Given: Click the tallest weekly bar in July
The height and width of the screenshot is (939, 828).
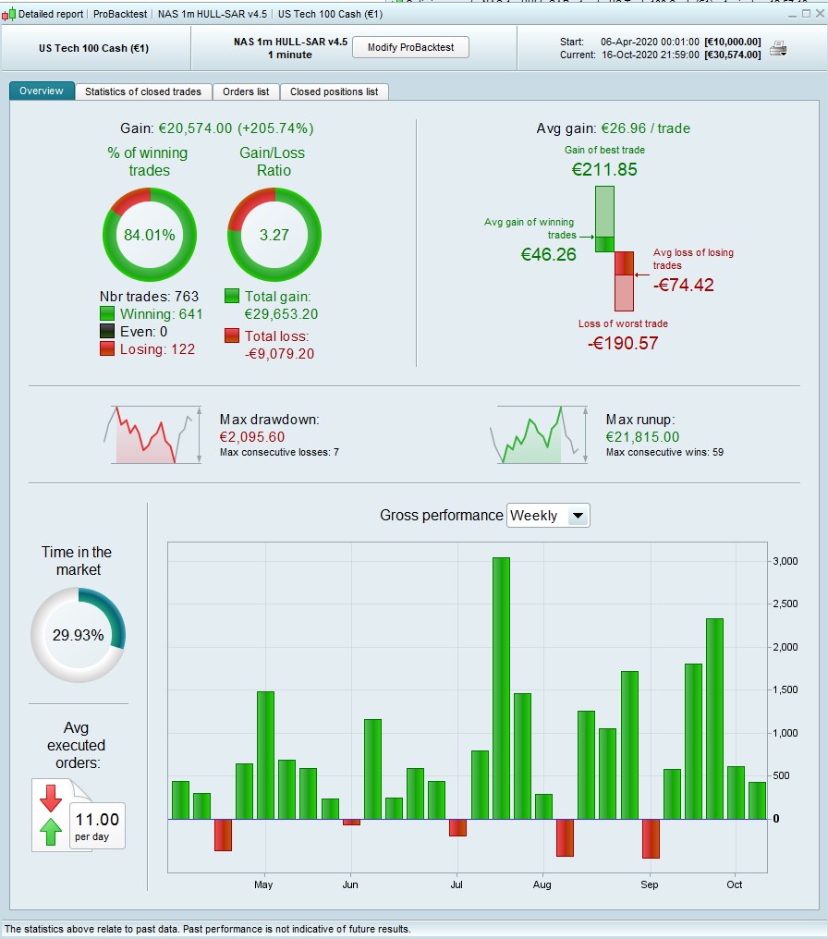Looking at the screenshot, I should pos(501,689).
